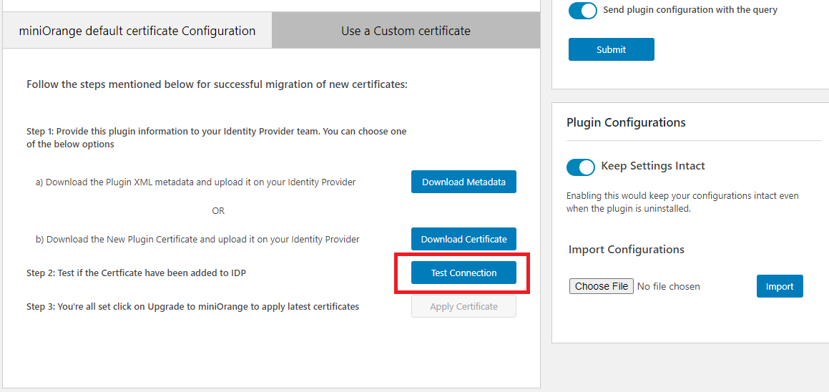Toggle Send plugin configuration with the query switch
Viewport: 829px width, 392px height.
[583, 11]
